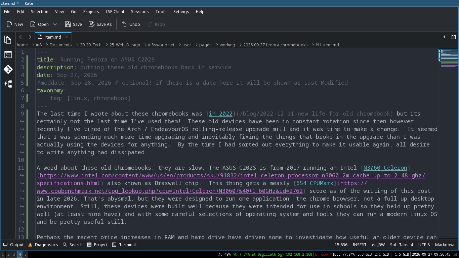Change the Markdown highlighting mode
This screenshot has width=459, height=258.
[x=445, y=245]
